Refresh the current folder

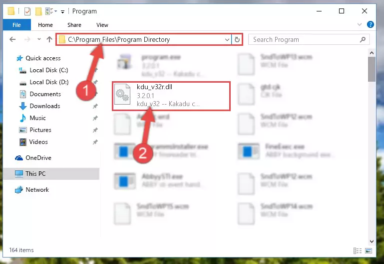pyautogui.click(x=237, y=39)
